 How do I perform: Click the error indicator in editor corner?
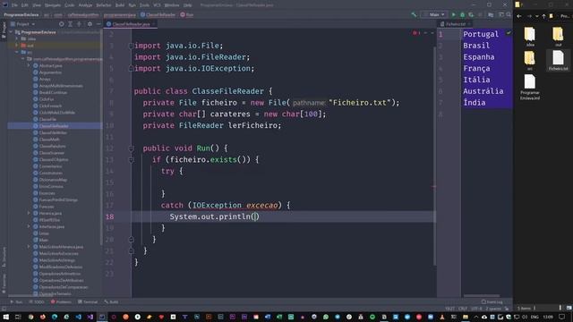(x=416, y=33)
